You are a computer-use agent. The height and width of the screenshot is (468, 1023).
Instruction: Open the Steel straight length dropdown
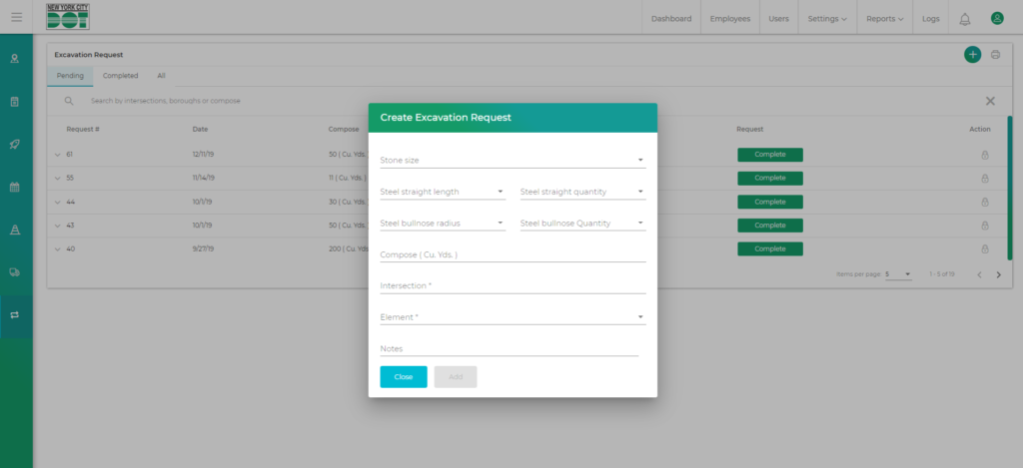(x=443, y=192)
